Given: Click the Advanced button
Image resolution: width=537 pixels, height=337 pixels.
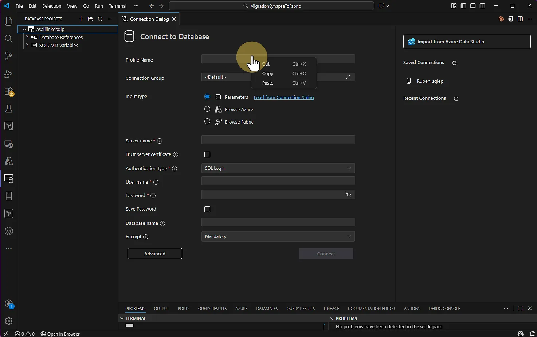Looking at the screenshot, I should [x=154, y=254].
